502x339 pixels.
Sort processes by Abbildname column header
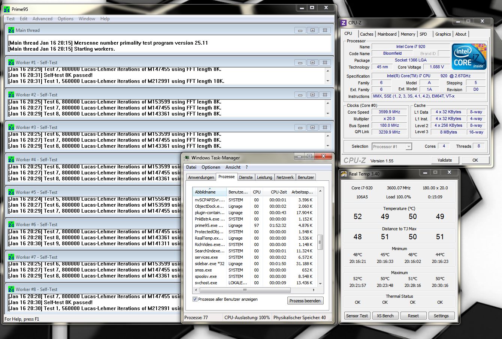[x=209, y=192]
